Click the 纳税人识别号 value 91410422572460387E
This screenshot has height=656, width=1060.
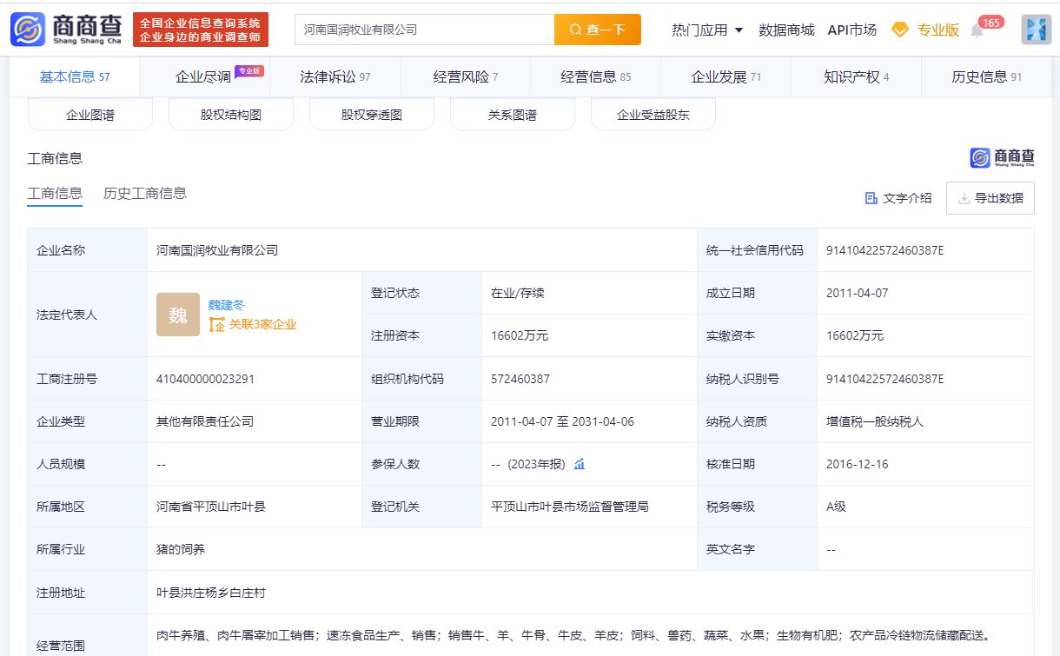884,379
